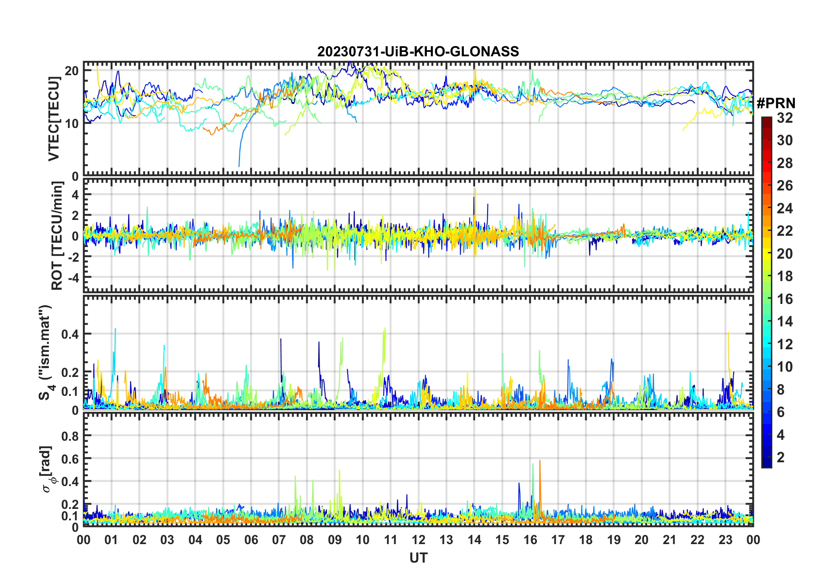837x585 pixels.
Task: Click colorbar tick label 2
Action: coord(781,457)
